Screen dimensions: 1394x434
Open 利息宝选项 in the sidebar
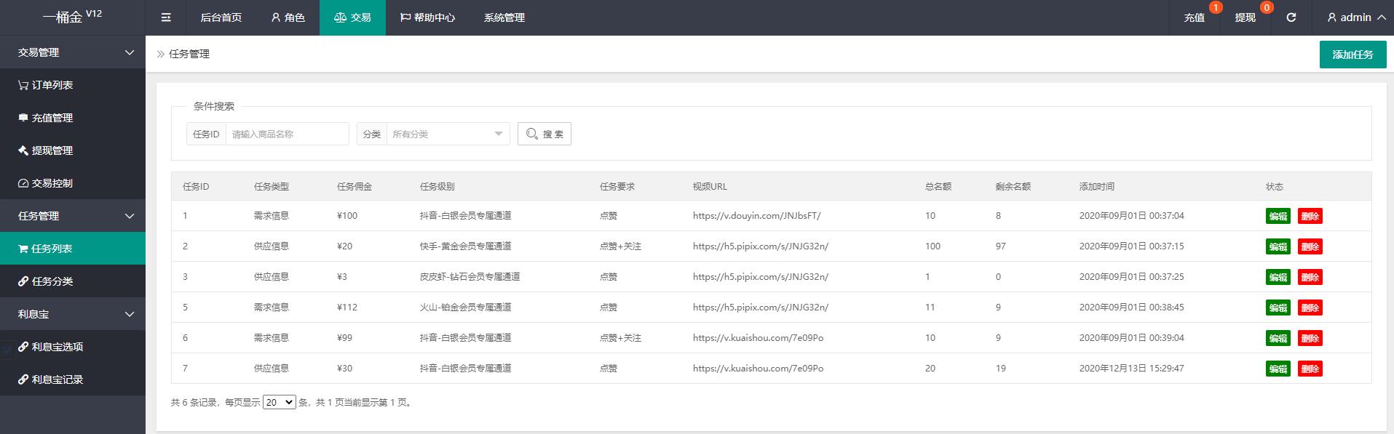[x=73, y=347]
